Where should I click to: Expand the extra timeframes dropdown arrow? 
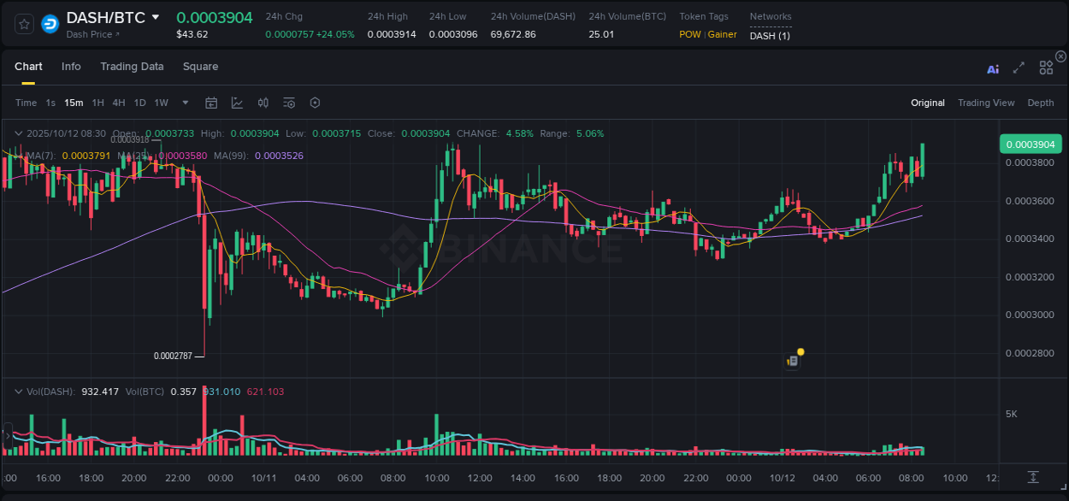pyautogui.click(x=184, y=103)
